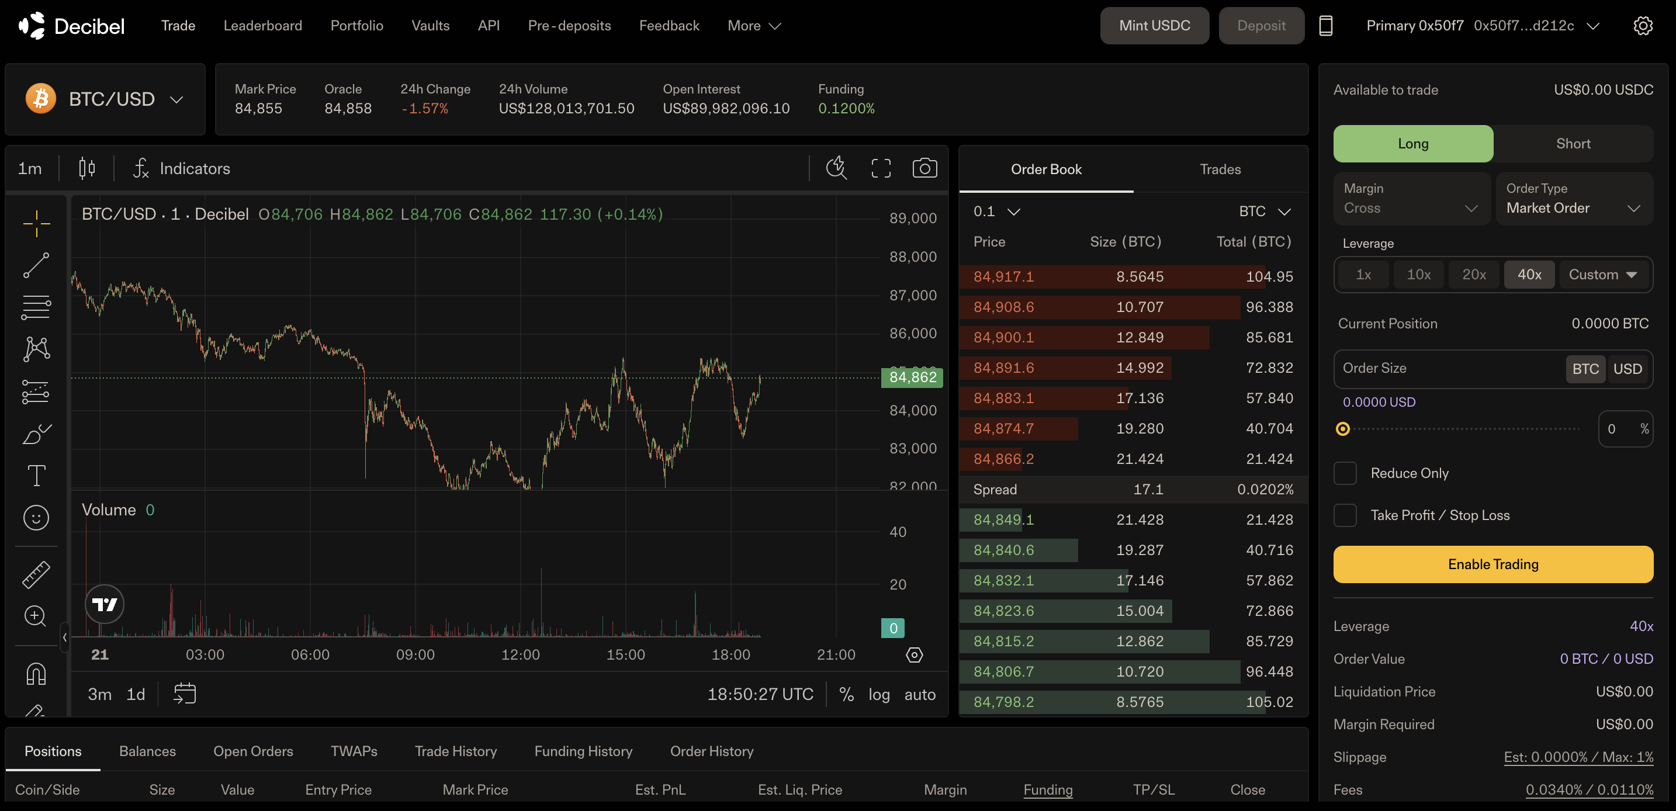The image size is (1676, 811).
Task: Open the Open Orders tab
Action: 253,751
